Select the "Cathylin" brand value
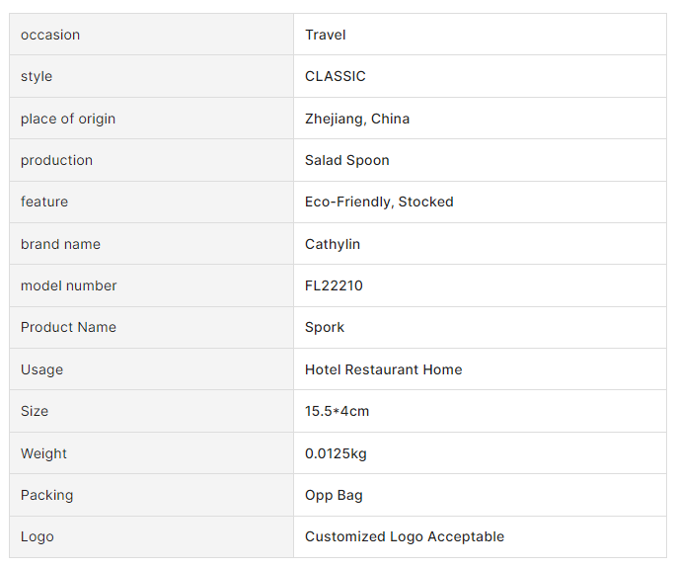Screen dimensions: 677x568 (335, 244)
